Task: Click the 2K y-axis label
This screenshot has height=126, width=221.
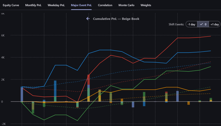Action: [x=3, y=80]
